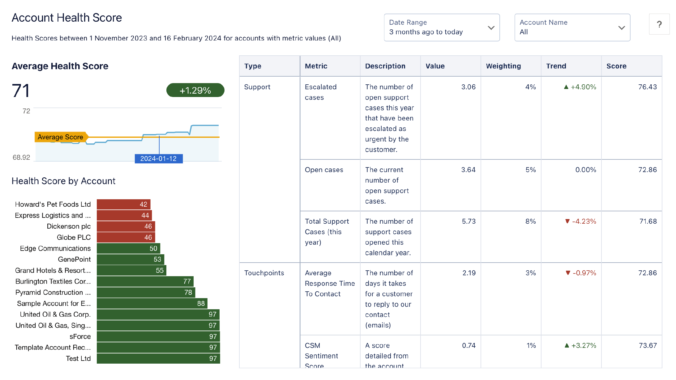Open the Escalated cases metric row
676x380 pixels.
click(x=321, y=92)
